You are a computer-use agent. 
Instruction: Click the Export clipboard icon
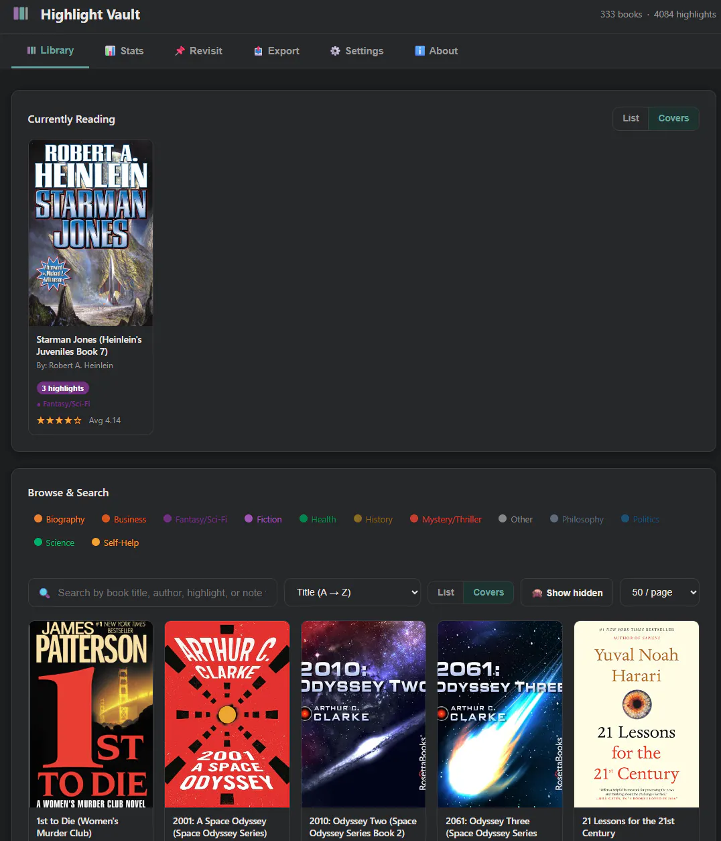[x=258, y=51]
